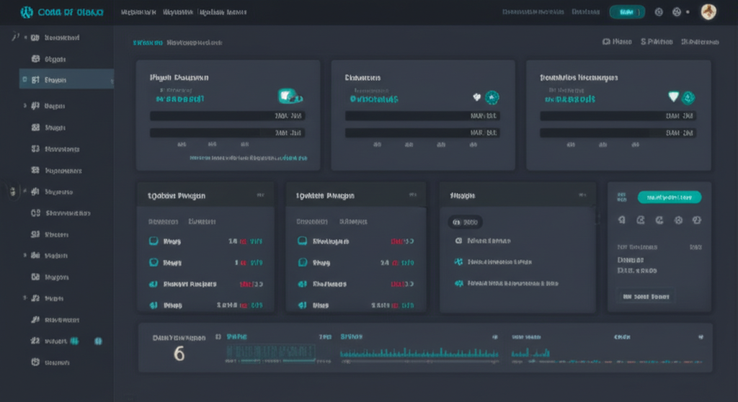The height and width of the screenshot is (402, 738).
Task: Switch to the first tab in the first list panel
Action: coord(164,222)
